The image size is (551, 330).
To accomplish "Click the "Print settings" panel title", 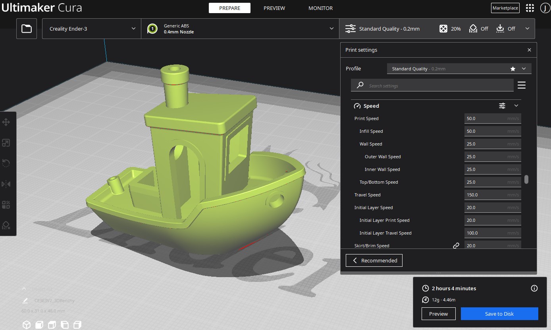I will pos(361,50).
